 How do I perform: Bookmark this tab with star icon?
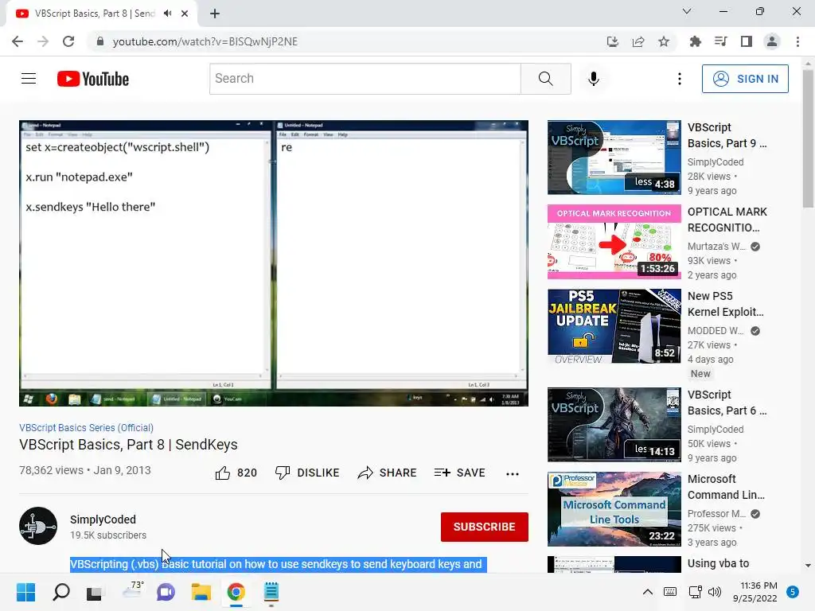(664, 41)
